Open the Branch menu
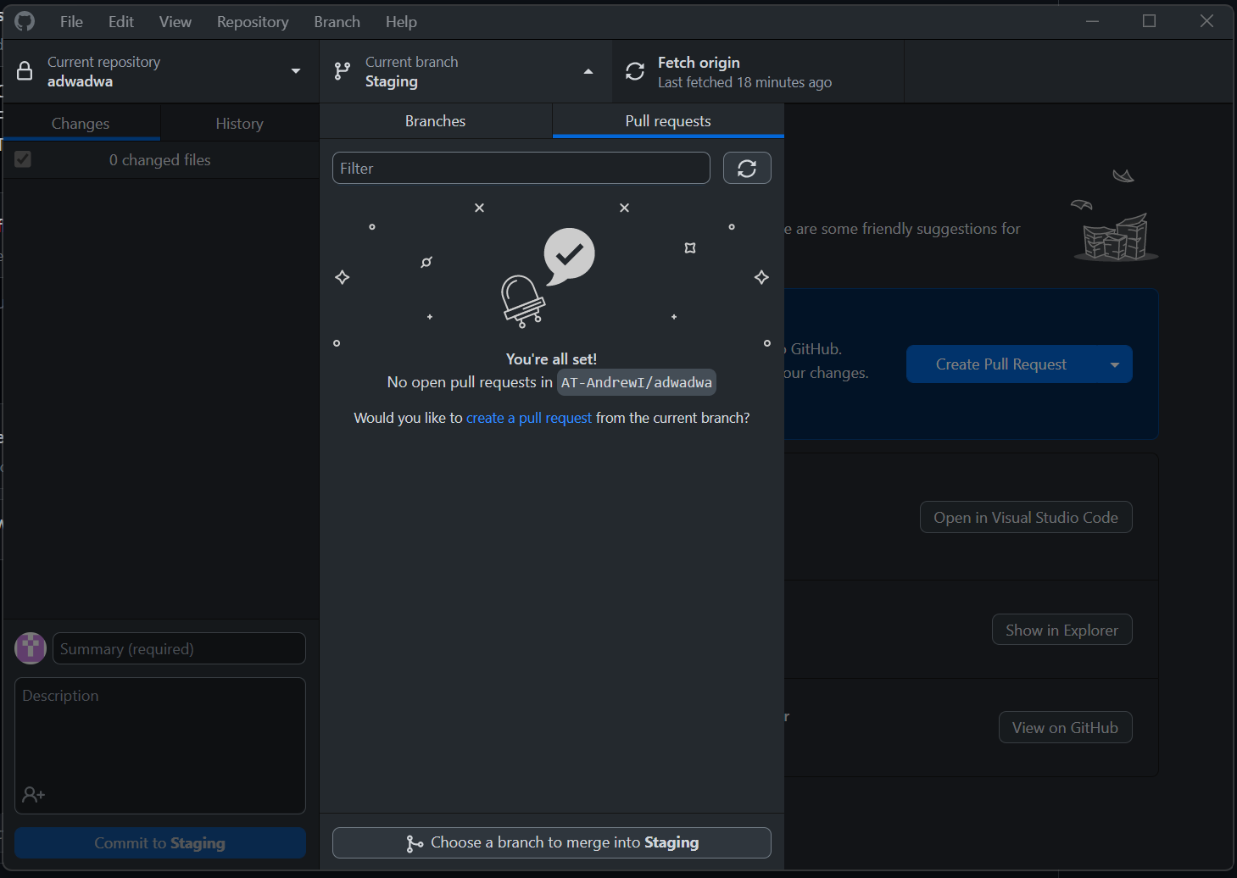1237x878 pixels. click(x=336, y=21)
